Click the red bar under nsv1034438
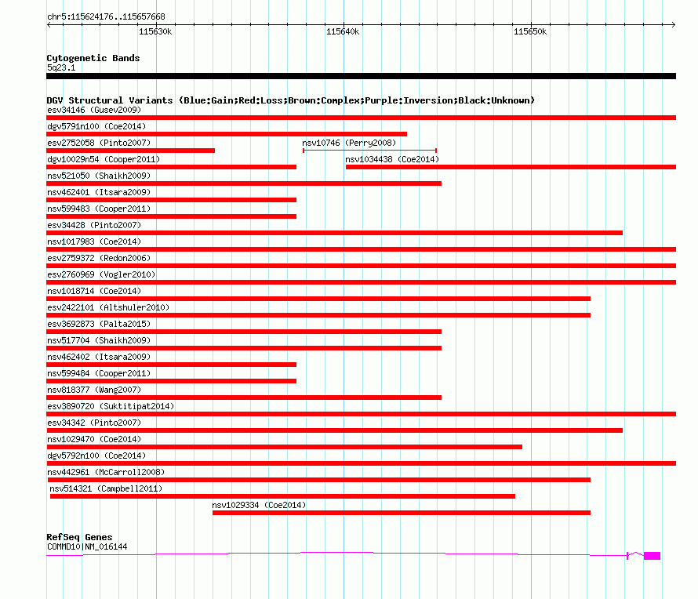The height and width of the screenshot is (599, 698). (x=511, y=167)
